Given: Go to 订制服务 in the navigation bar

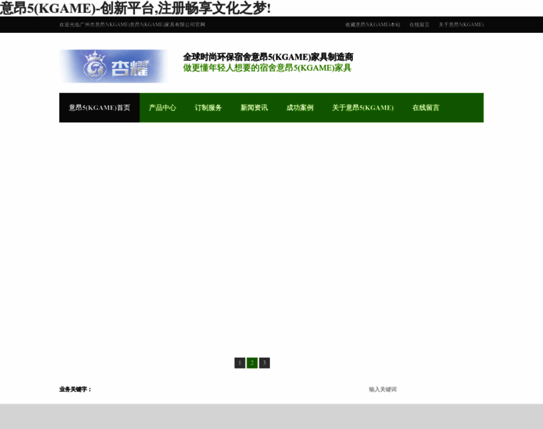Looking at the screenshot, I should click(208, 108).
